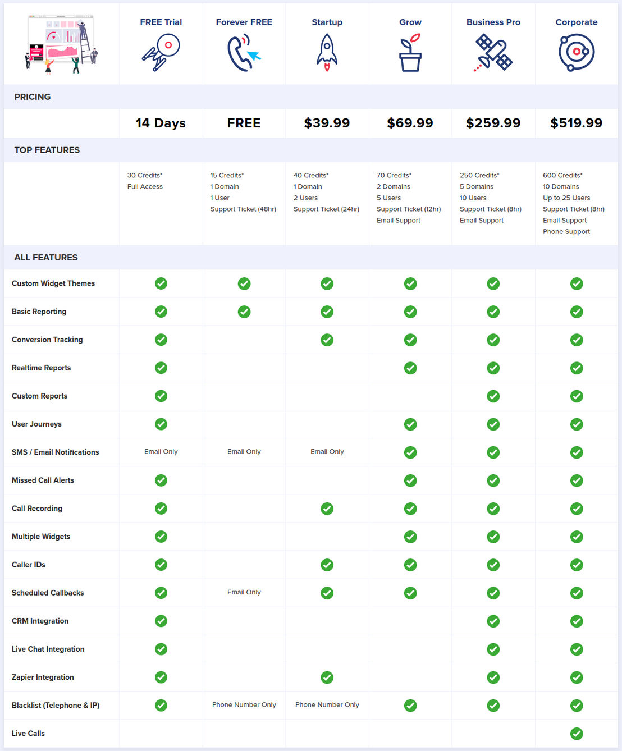Image resolution: width=622 pixels, height=751 pixels.
Task: Click the Scheduled Callbacks feature label
Action: [48, 593]
